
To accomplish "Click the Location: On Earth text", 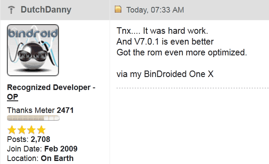I will (40, 158).
